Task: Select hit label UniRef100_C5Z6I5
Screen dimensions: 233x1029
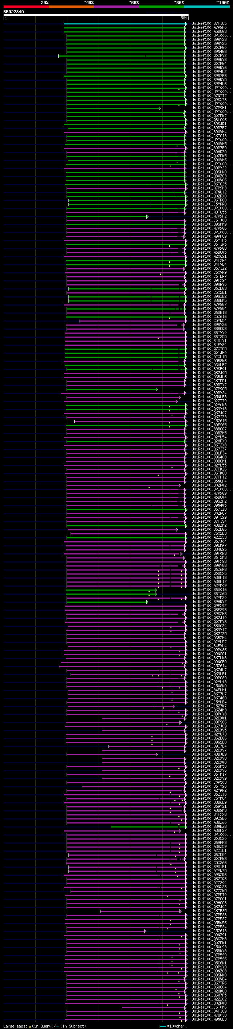Action: pos(209,421)
